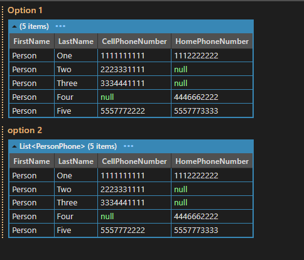This screenshot has width=304, height=260.
Task: Click CellPhoneNumber column header in option 2 table
Action: 134,161
